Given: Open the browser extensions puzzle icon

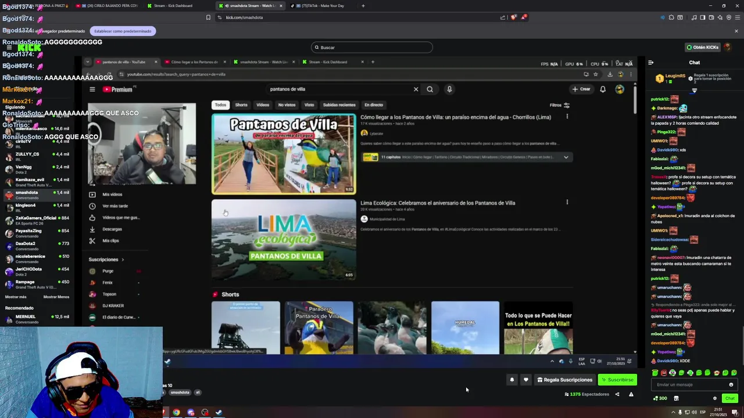Looking at the screenshot, I should click(671, 17).
